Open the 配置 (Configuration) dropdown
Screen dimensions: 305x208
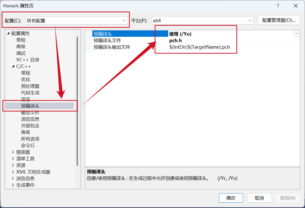[x=76, y=21]
